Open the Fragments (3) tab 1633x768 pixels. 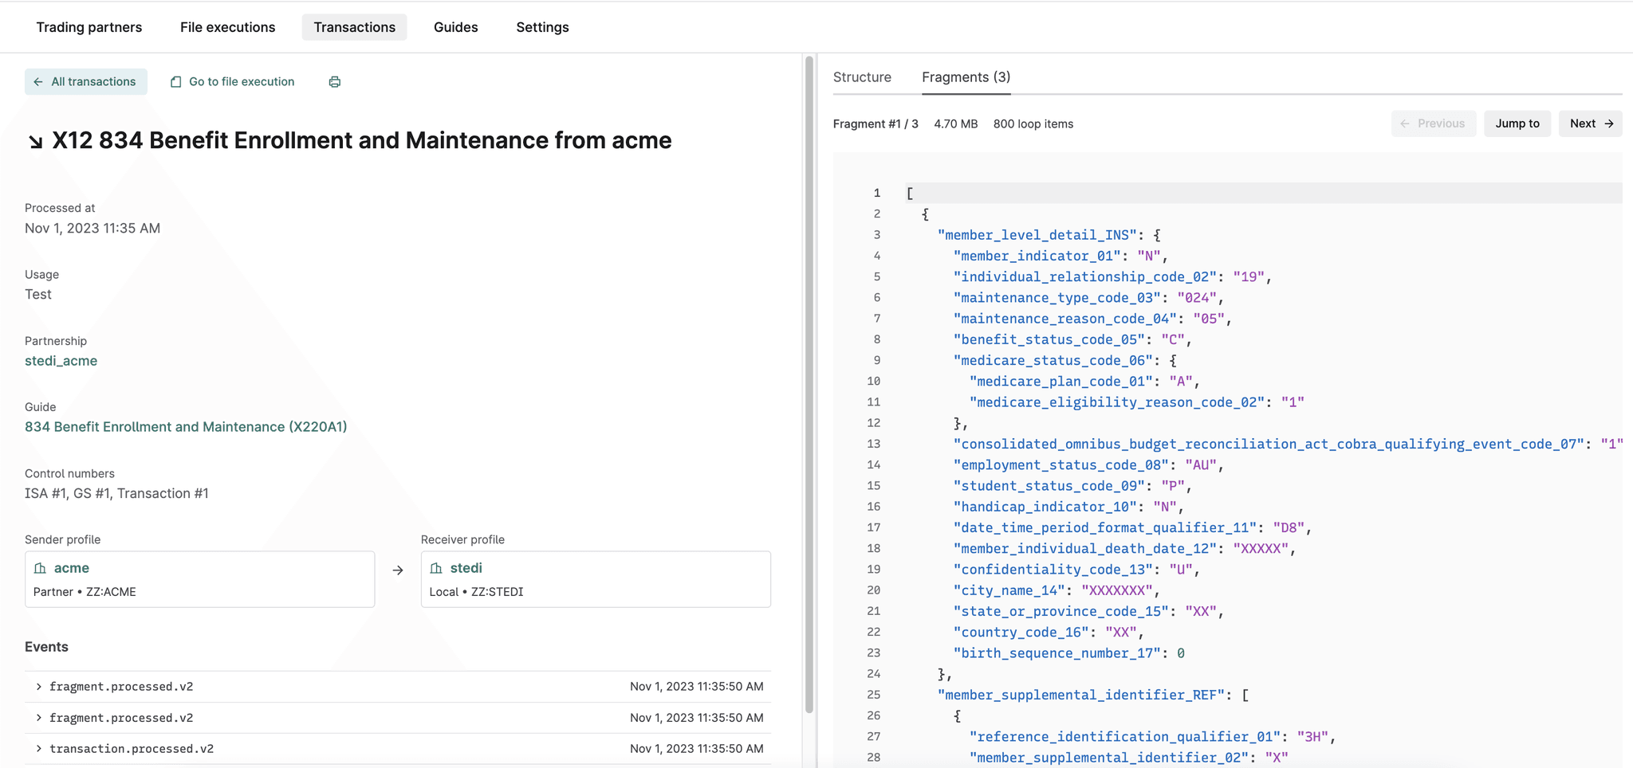tap(965, 76)
